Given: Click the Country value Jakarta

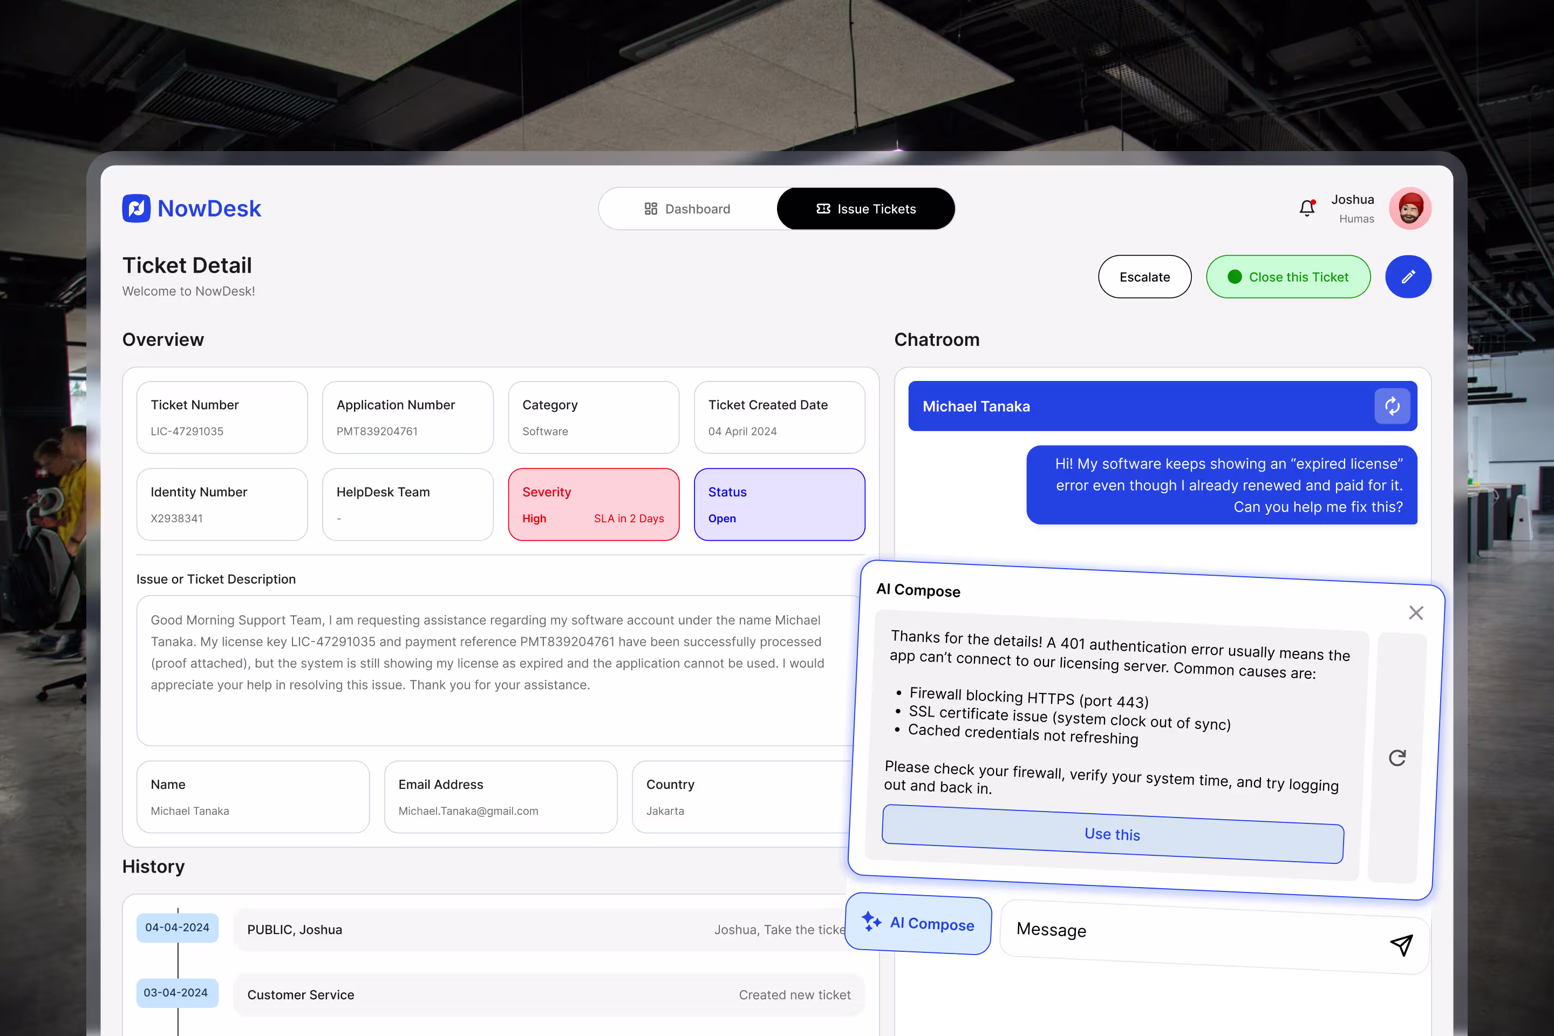Looking at the screenshot, I should [665, 810].
